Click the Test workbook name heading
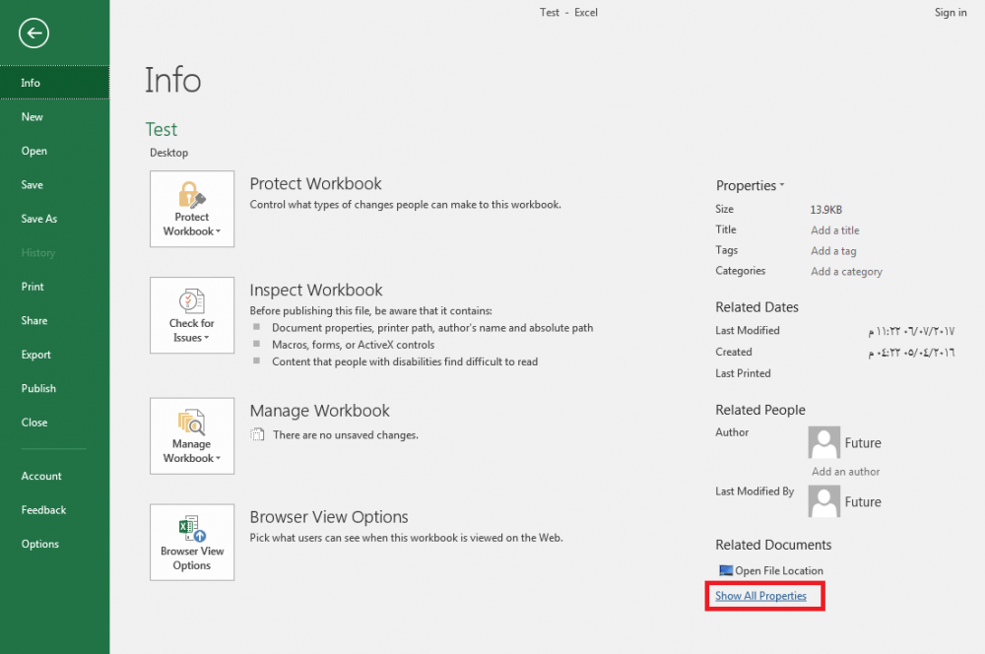 pos(162,129)
